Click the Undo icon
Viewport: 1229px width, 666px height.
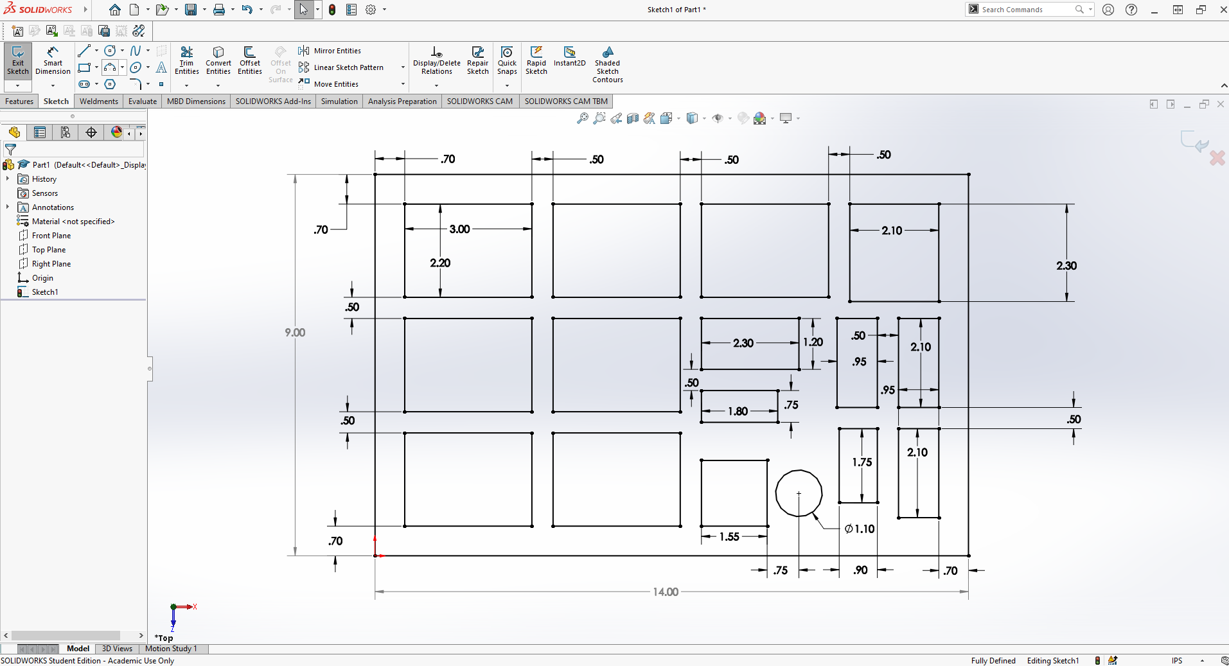click(247, 10)
